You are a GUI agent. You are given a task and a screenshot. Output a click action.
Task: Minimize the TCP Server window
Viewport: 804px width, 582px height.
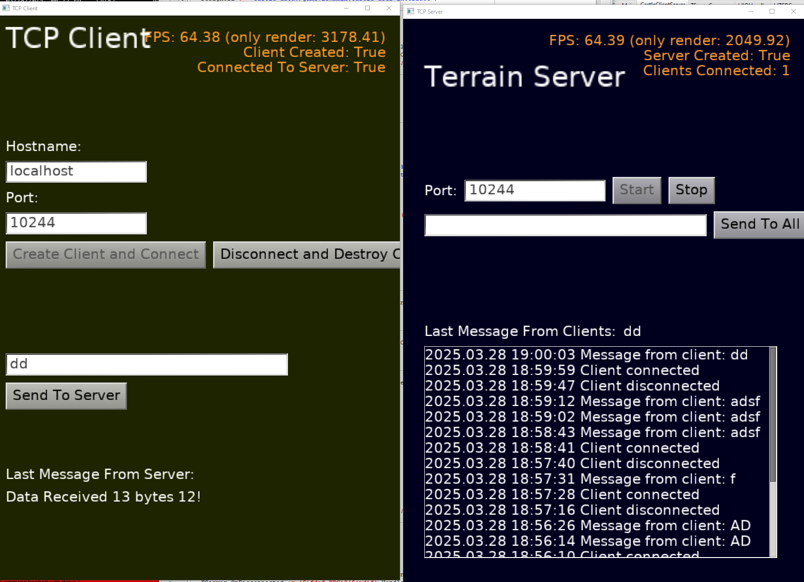tap(751, 11)
